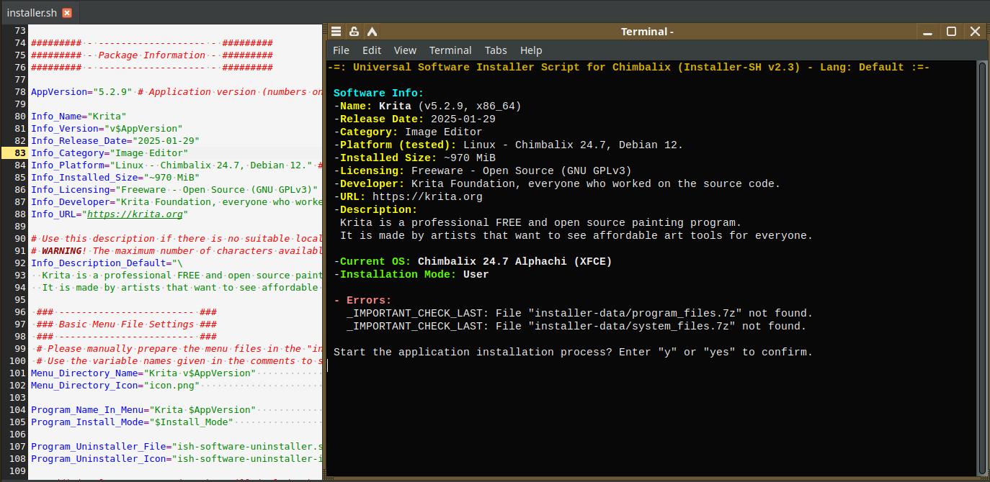Click the Info_Release_Date line in editor
This screenshot has height=482, width=990.
115,141
